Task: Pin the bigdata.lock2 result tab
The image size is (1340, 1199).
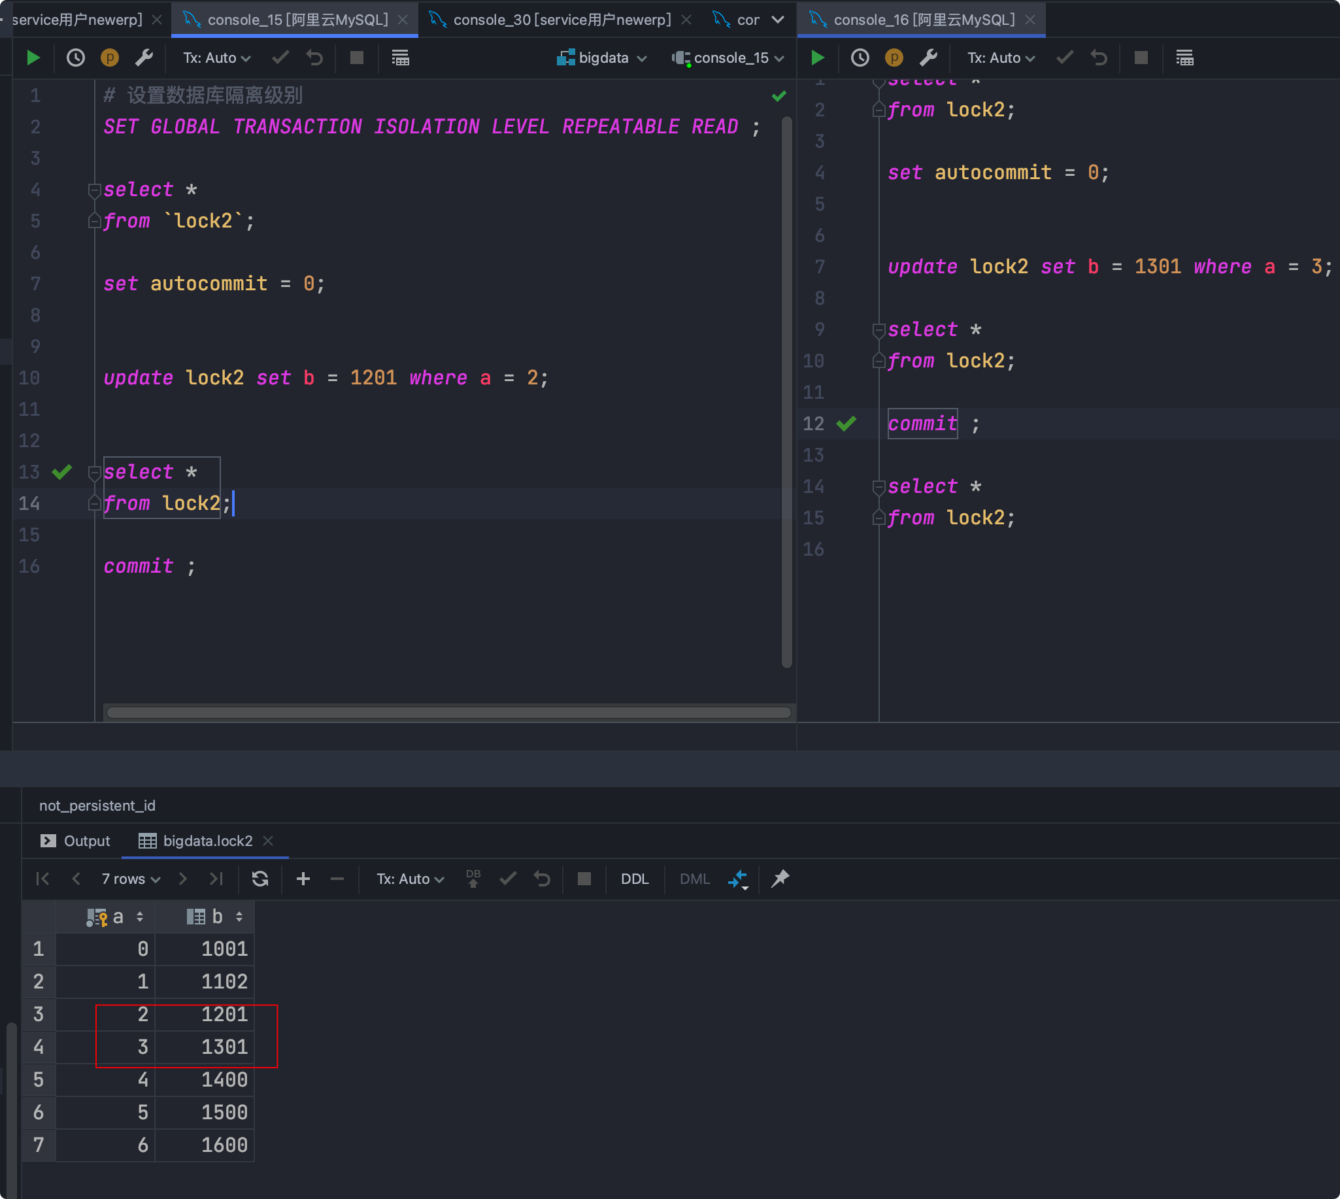Action: (x=780, y=879)
